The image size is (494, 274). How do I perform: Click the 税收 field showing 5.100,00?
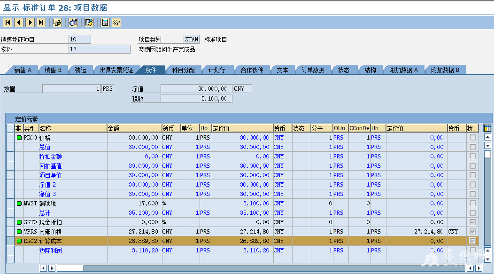pos(196,98)
